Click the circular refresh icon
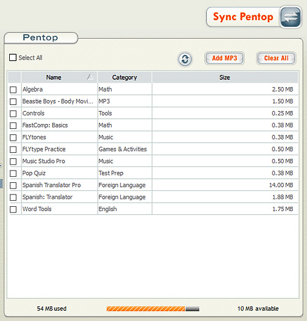The width and height of the screenshot is (307, 321). click(185, 60)
